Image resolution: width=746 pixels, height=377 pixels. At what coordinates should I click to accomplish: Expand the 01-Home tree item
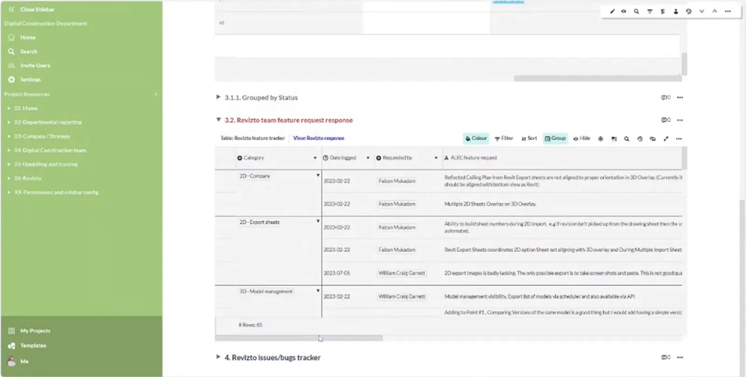(9, 108)
